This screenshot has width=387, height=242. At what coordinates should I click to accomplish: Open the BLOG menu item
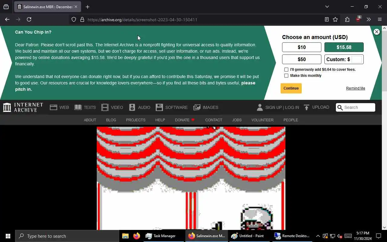click(111, 120)
